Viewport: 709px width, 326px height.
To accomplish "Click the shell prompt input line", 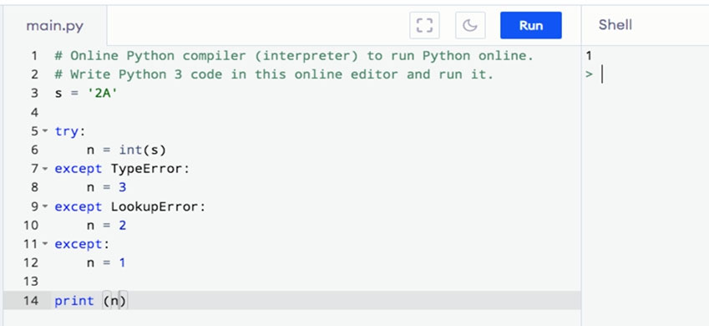I will click(646, 74).
